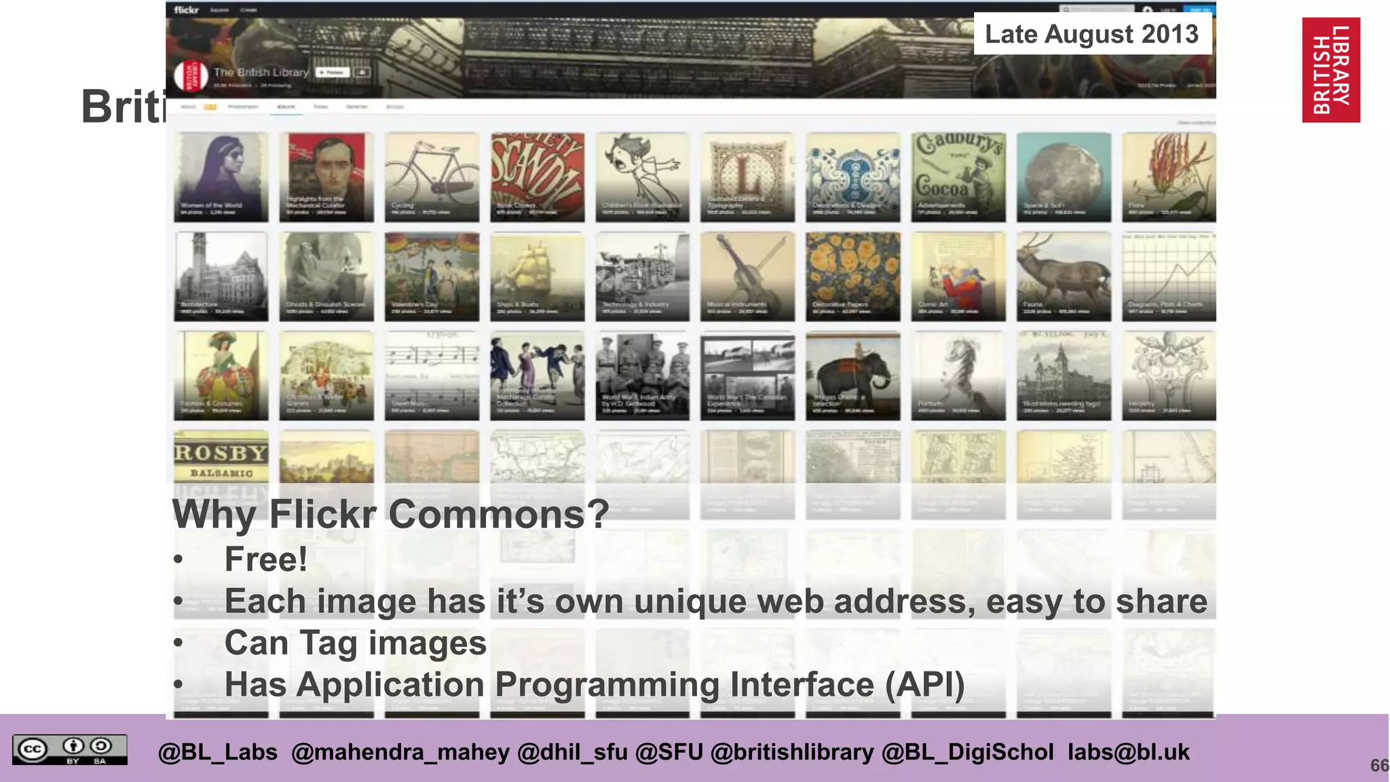This screenshot has height=782, width=1390.
Task: Open the Portraits album
Action: tap(958, 376)
